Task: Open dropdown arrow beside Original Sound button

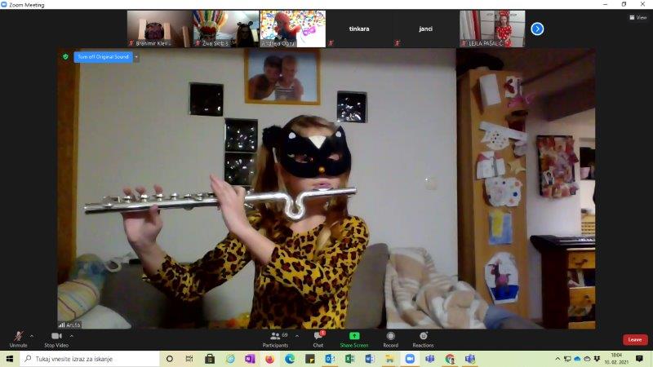Action: click(136, 57)
